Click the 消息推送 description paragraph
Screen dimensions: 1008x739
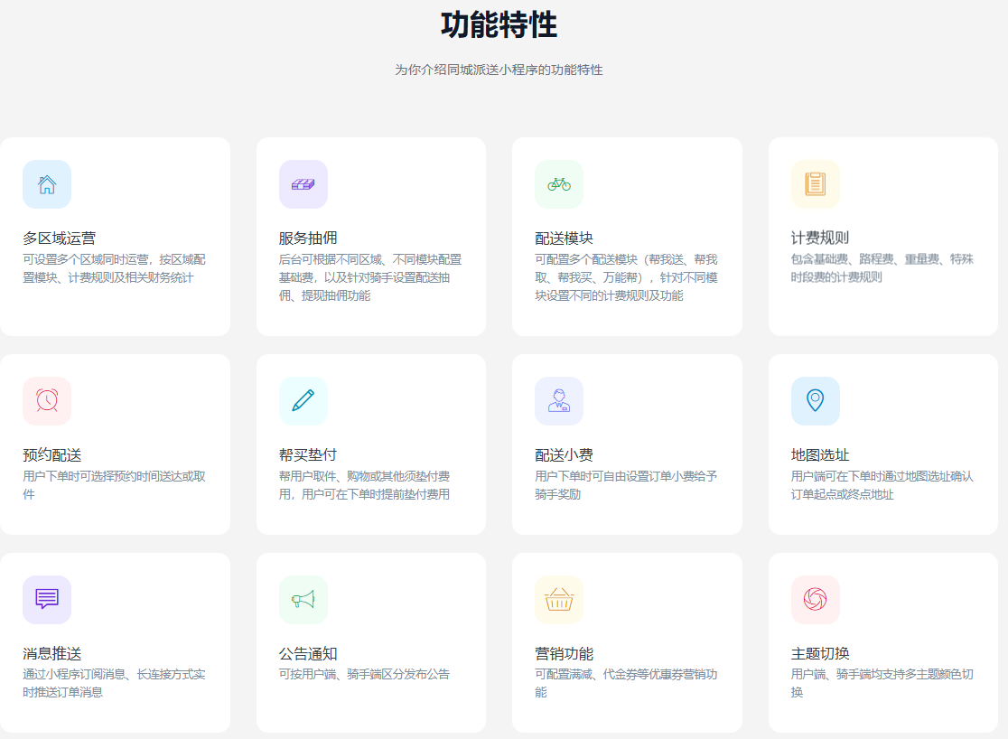(x=114, y=683)
